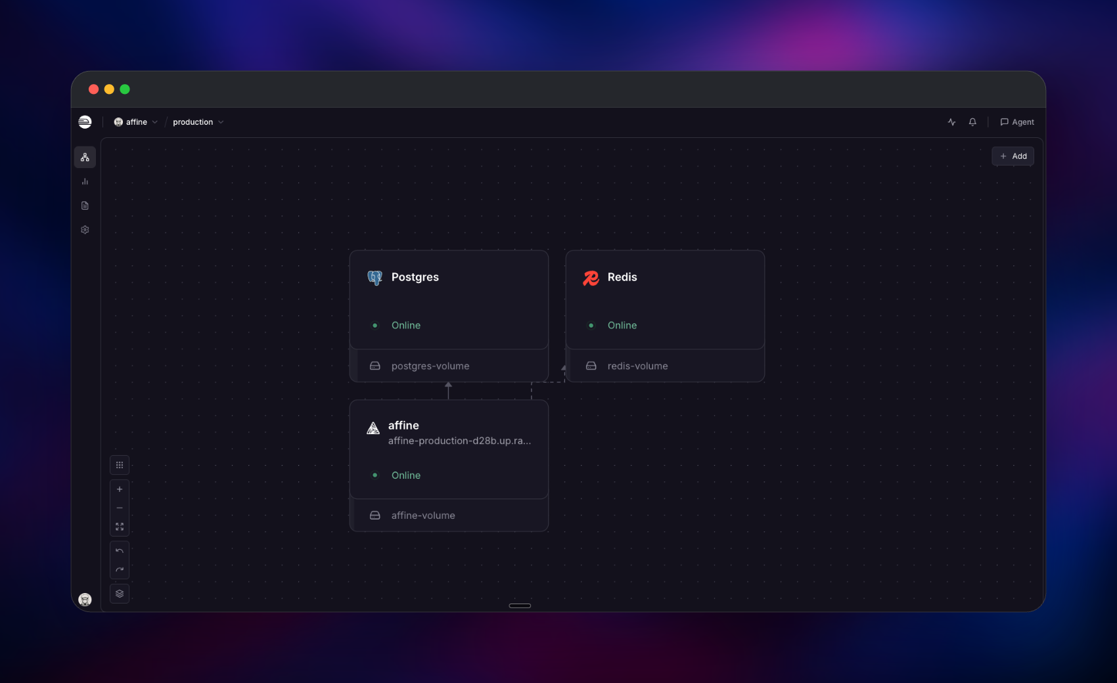
Task: Open the affine-production-d28b.up.ra... domain link
Action: [459, 441]
